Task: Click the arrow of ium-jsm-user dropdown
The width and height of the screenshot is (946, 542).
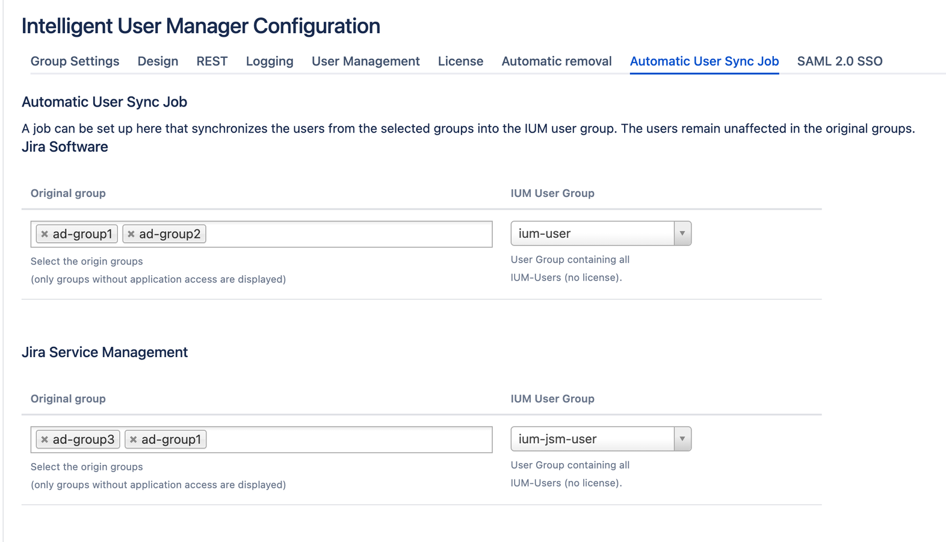Action: (682, 439)
